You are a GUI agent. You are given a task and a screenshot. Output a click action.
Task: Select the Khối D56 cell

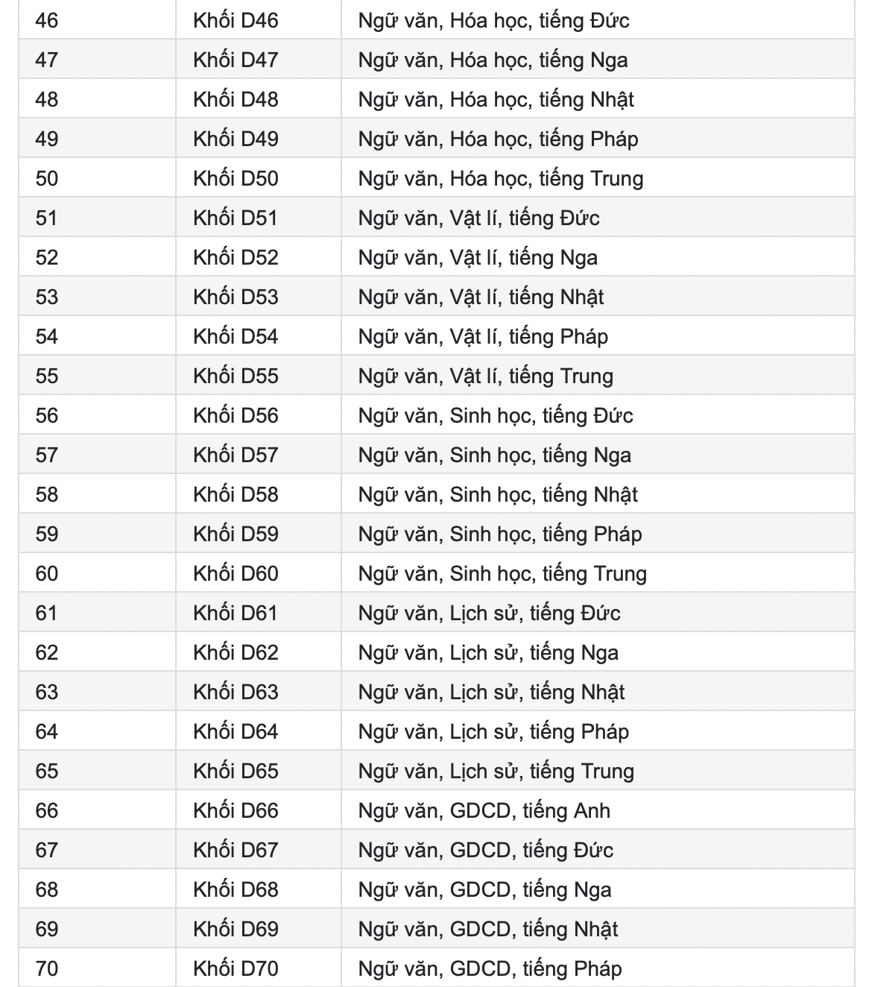259,415
